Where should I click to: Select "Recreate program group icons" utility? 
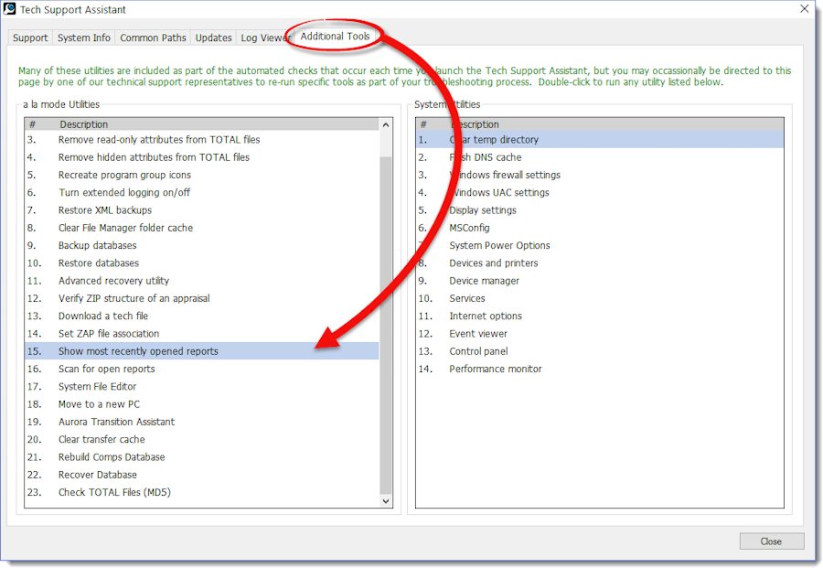pos(201,175)
